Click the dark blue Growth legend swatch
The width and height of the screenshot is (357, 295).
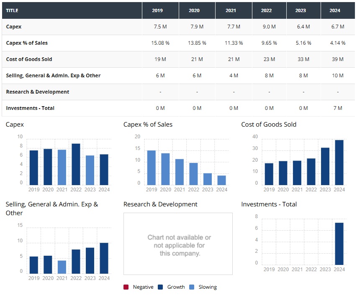click(x=160, y=287)
